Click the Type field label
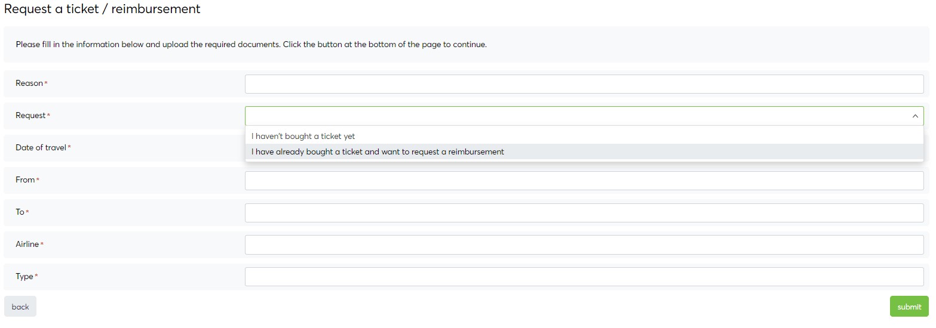Image resolution: width=936 pixels, height=328 pixels. pyautogui.click(x=24, y=276)
